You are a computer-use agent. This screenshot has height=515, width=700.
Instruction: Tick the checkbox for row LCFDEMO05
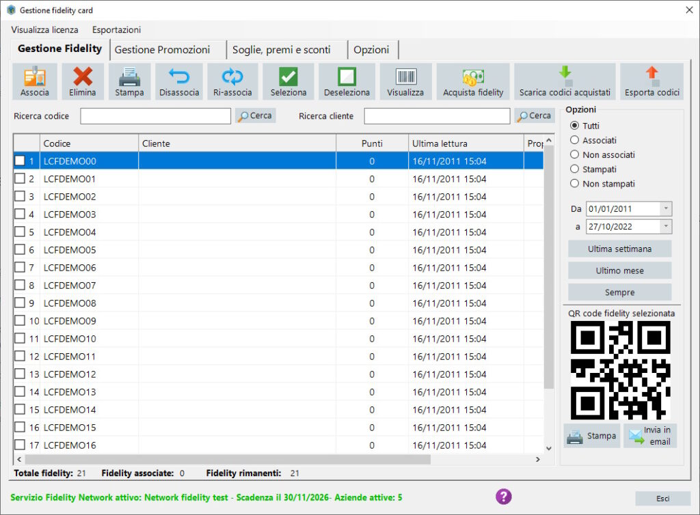tap(21, 250)
